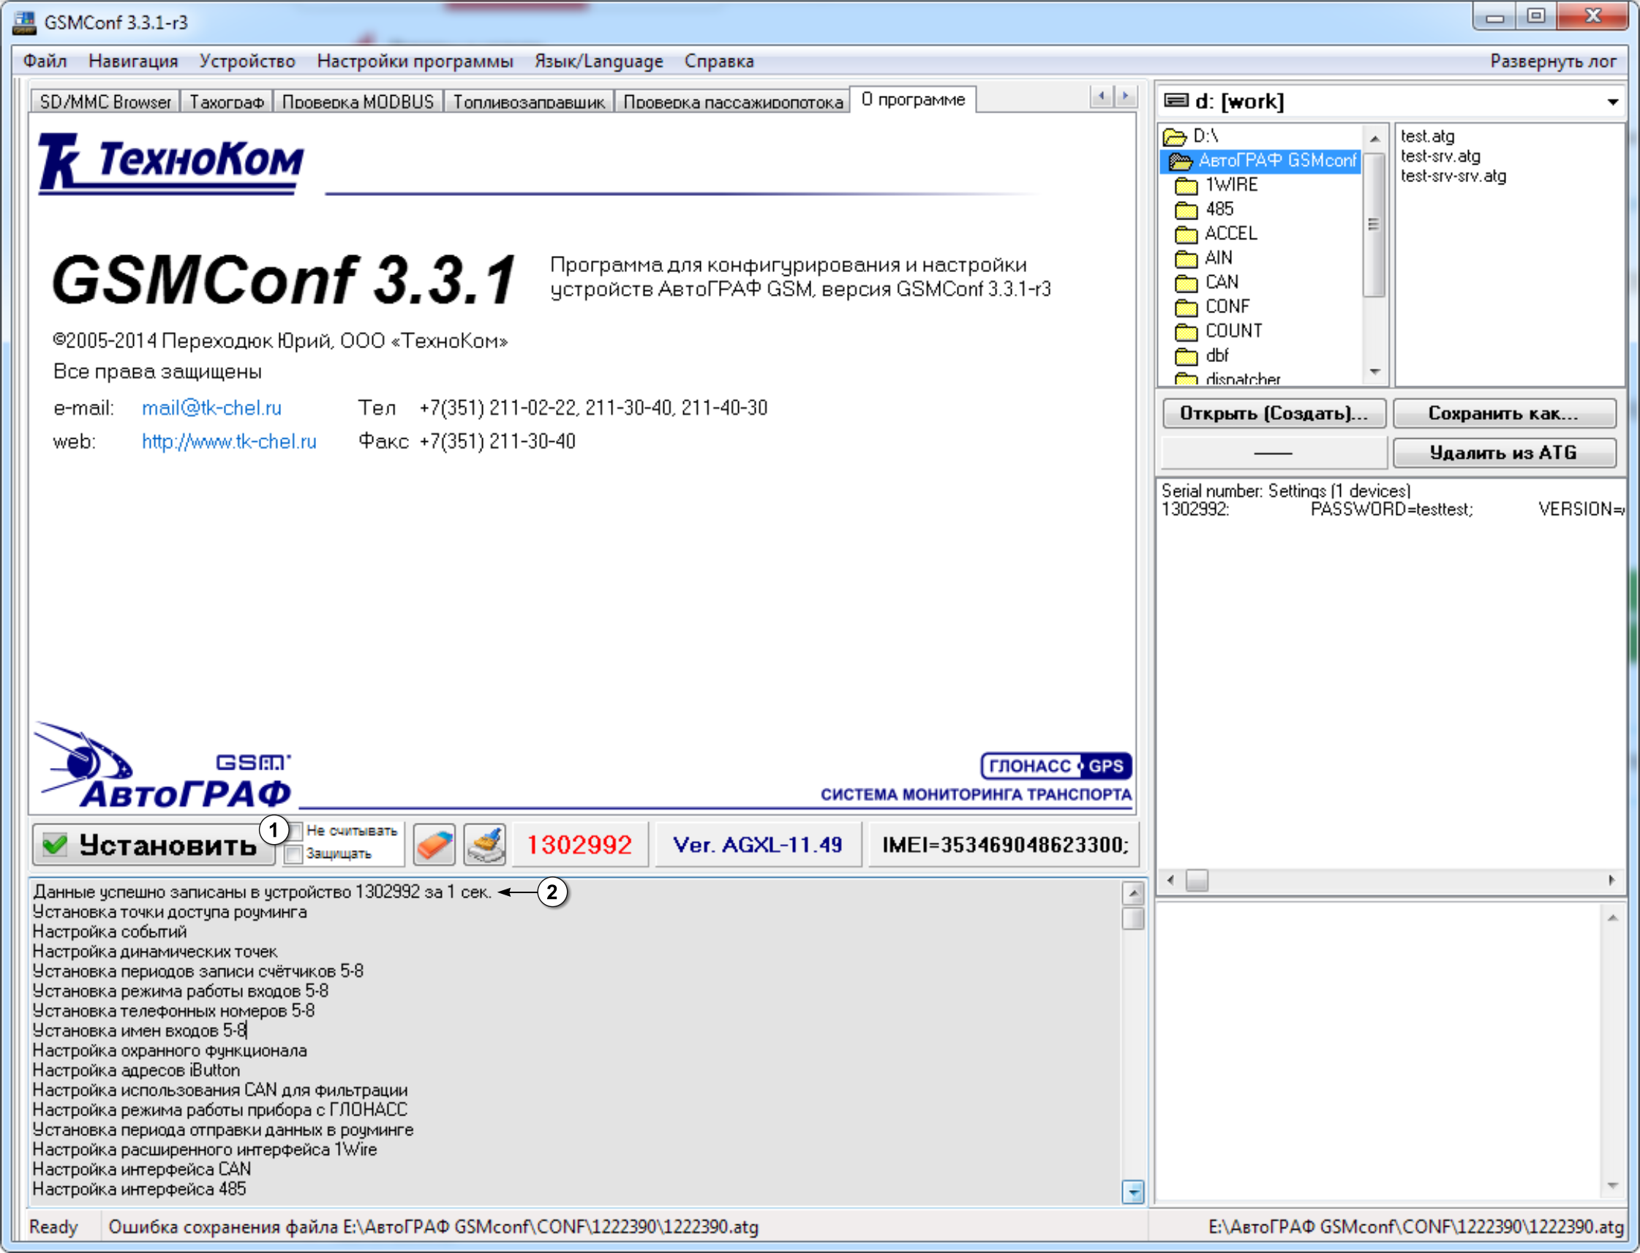Image resolution: width=1640 pixels, height=1253 pixels.
Task: Click the 1WIRE folder icon
Action: coord(1186,185)
